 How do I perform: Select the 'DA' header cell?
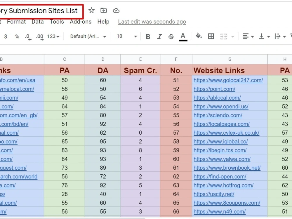(103, 70)
